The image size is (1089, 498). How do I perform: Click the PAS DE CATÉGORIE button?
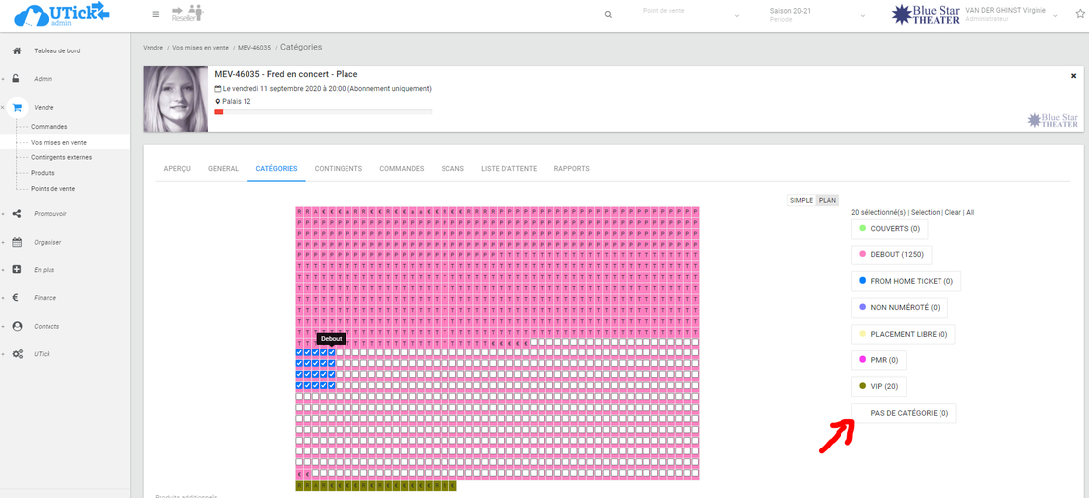tap(904, 413)
